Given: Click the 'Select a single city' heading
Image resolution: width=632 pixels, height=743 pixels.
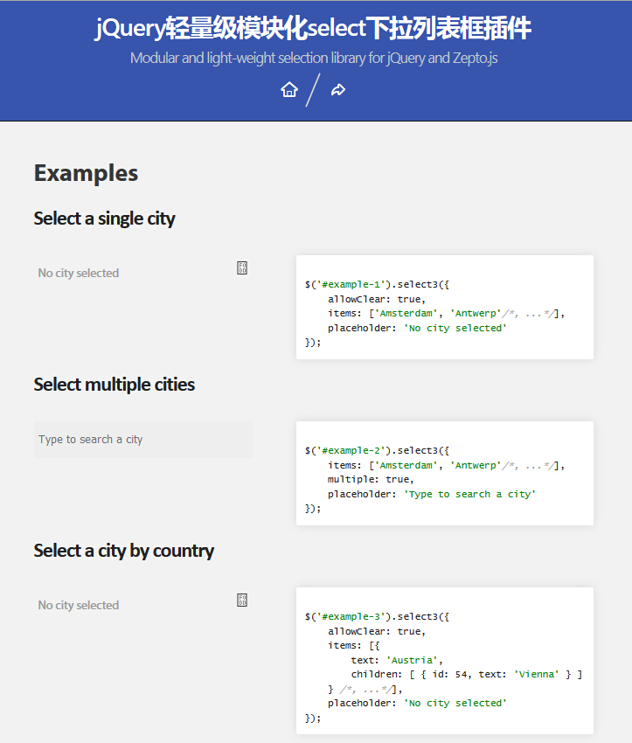Looking at the screenshot, I should click(104, 219).
